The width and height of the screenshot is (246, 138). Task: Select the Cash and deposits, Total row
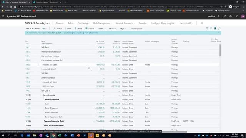[x=122, y=121]
